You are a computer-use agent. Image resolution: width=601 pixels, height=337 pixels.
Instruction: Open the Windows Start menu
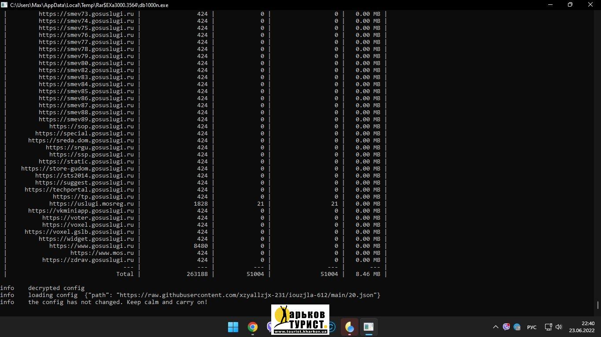point(233,327)
